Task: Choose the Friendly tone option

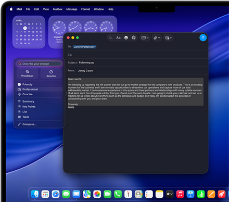Action: (40, 84)
